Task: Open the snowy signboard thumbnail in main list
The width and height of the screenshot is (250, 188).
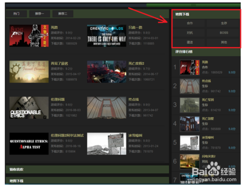Action: 106,144
